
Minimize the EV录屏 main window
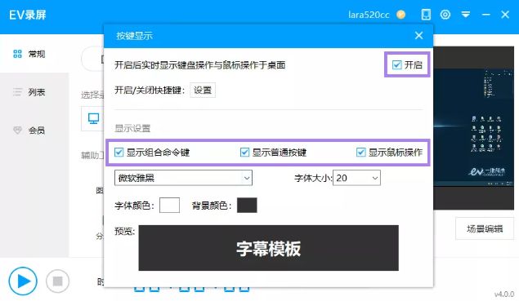click(486, 15)
